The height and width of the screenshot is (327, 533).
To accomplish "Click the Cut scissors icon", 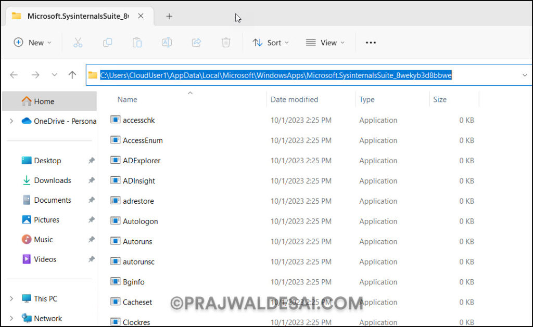I will click(x=78, y=43).
